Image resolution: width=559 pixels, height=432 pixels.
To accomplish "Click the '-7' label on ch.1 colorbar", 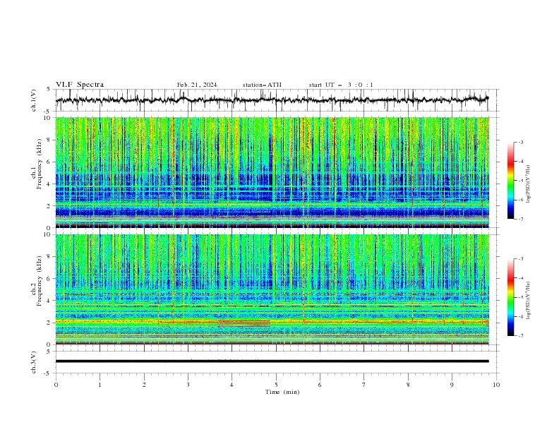I will (x=520, y=219).
